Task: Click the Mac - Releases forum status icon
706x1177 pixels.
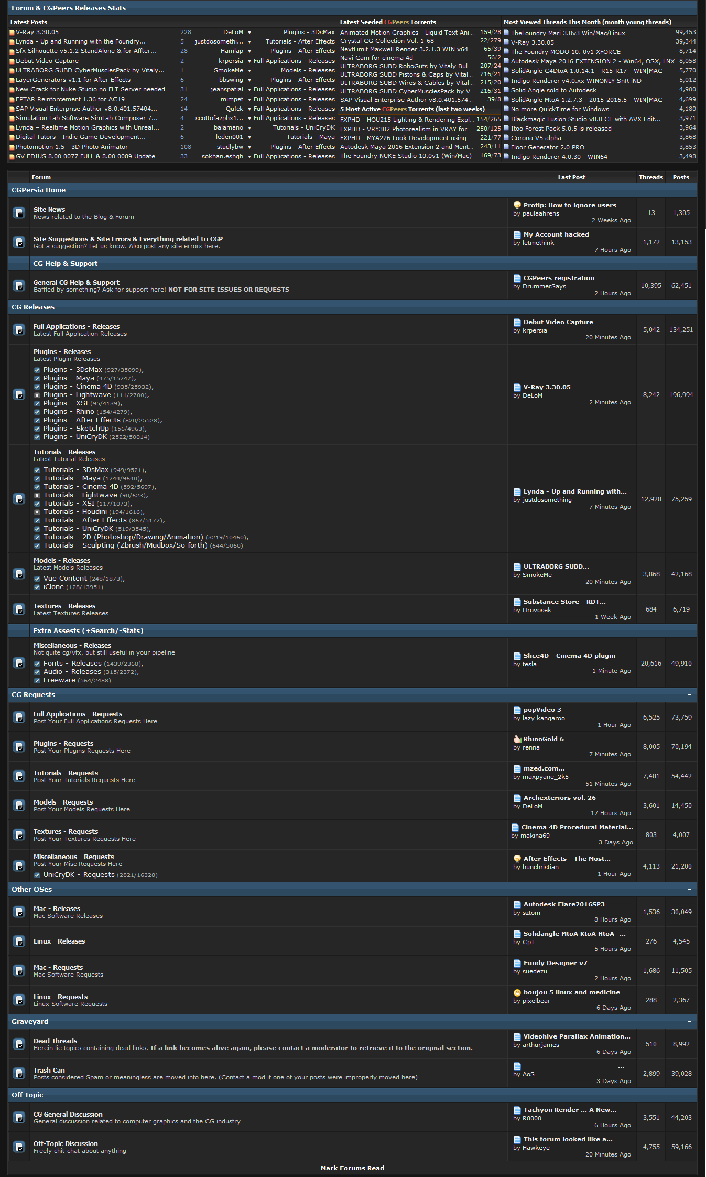Action: click(19, 912)
